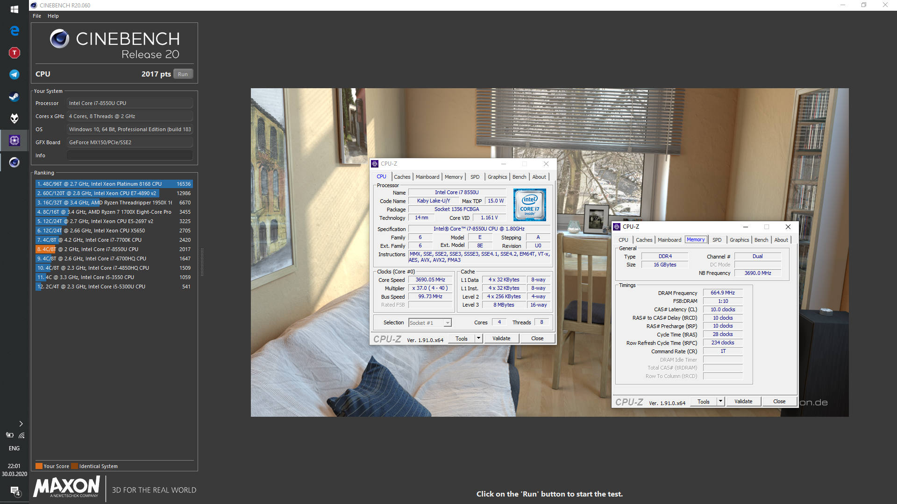Open the Windows Start menu
This screenshot has width=897, height=504.
coord(14,9)
